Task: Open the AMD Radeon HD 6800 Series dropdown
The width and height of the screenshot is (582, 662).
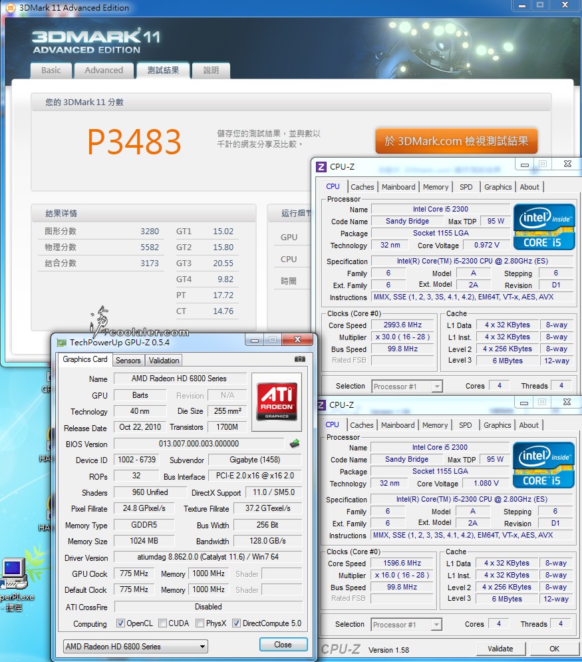Action: tap(136, 647)
